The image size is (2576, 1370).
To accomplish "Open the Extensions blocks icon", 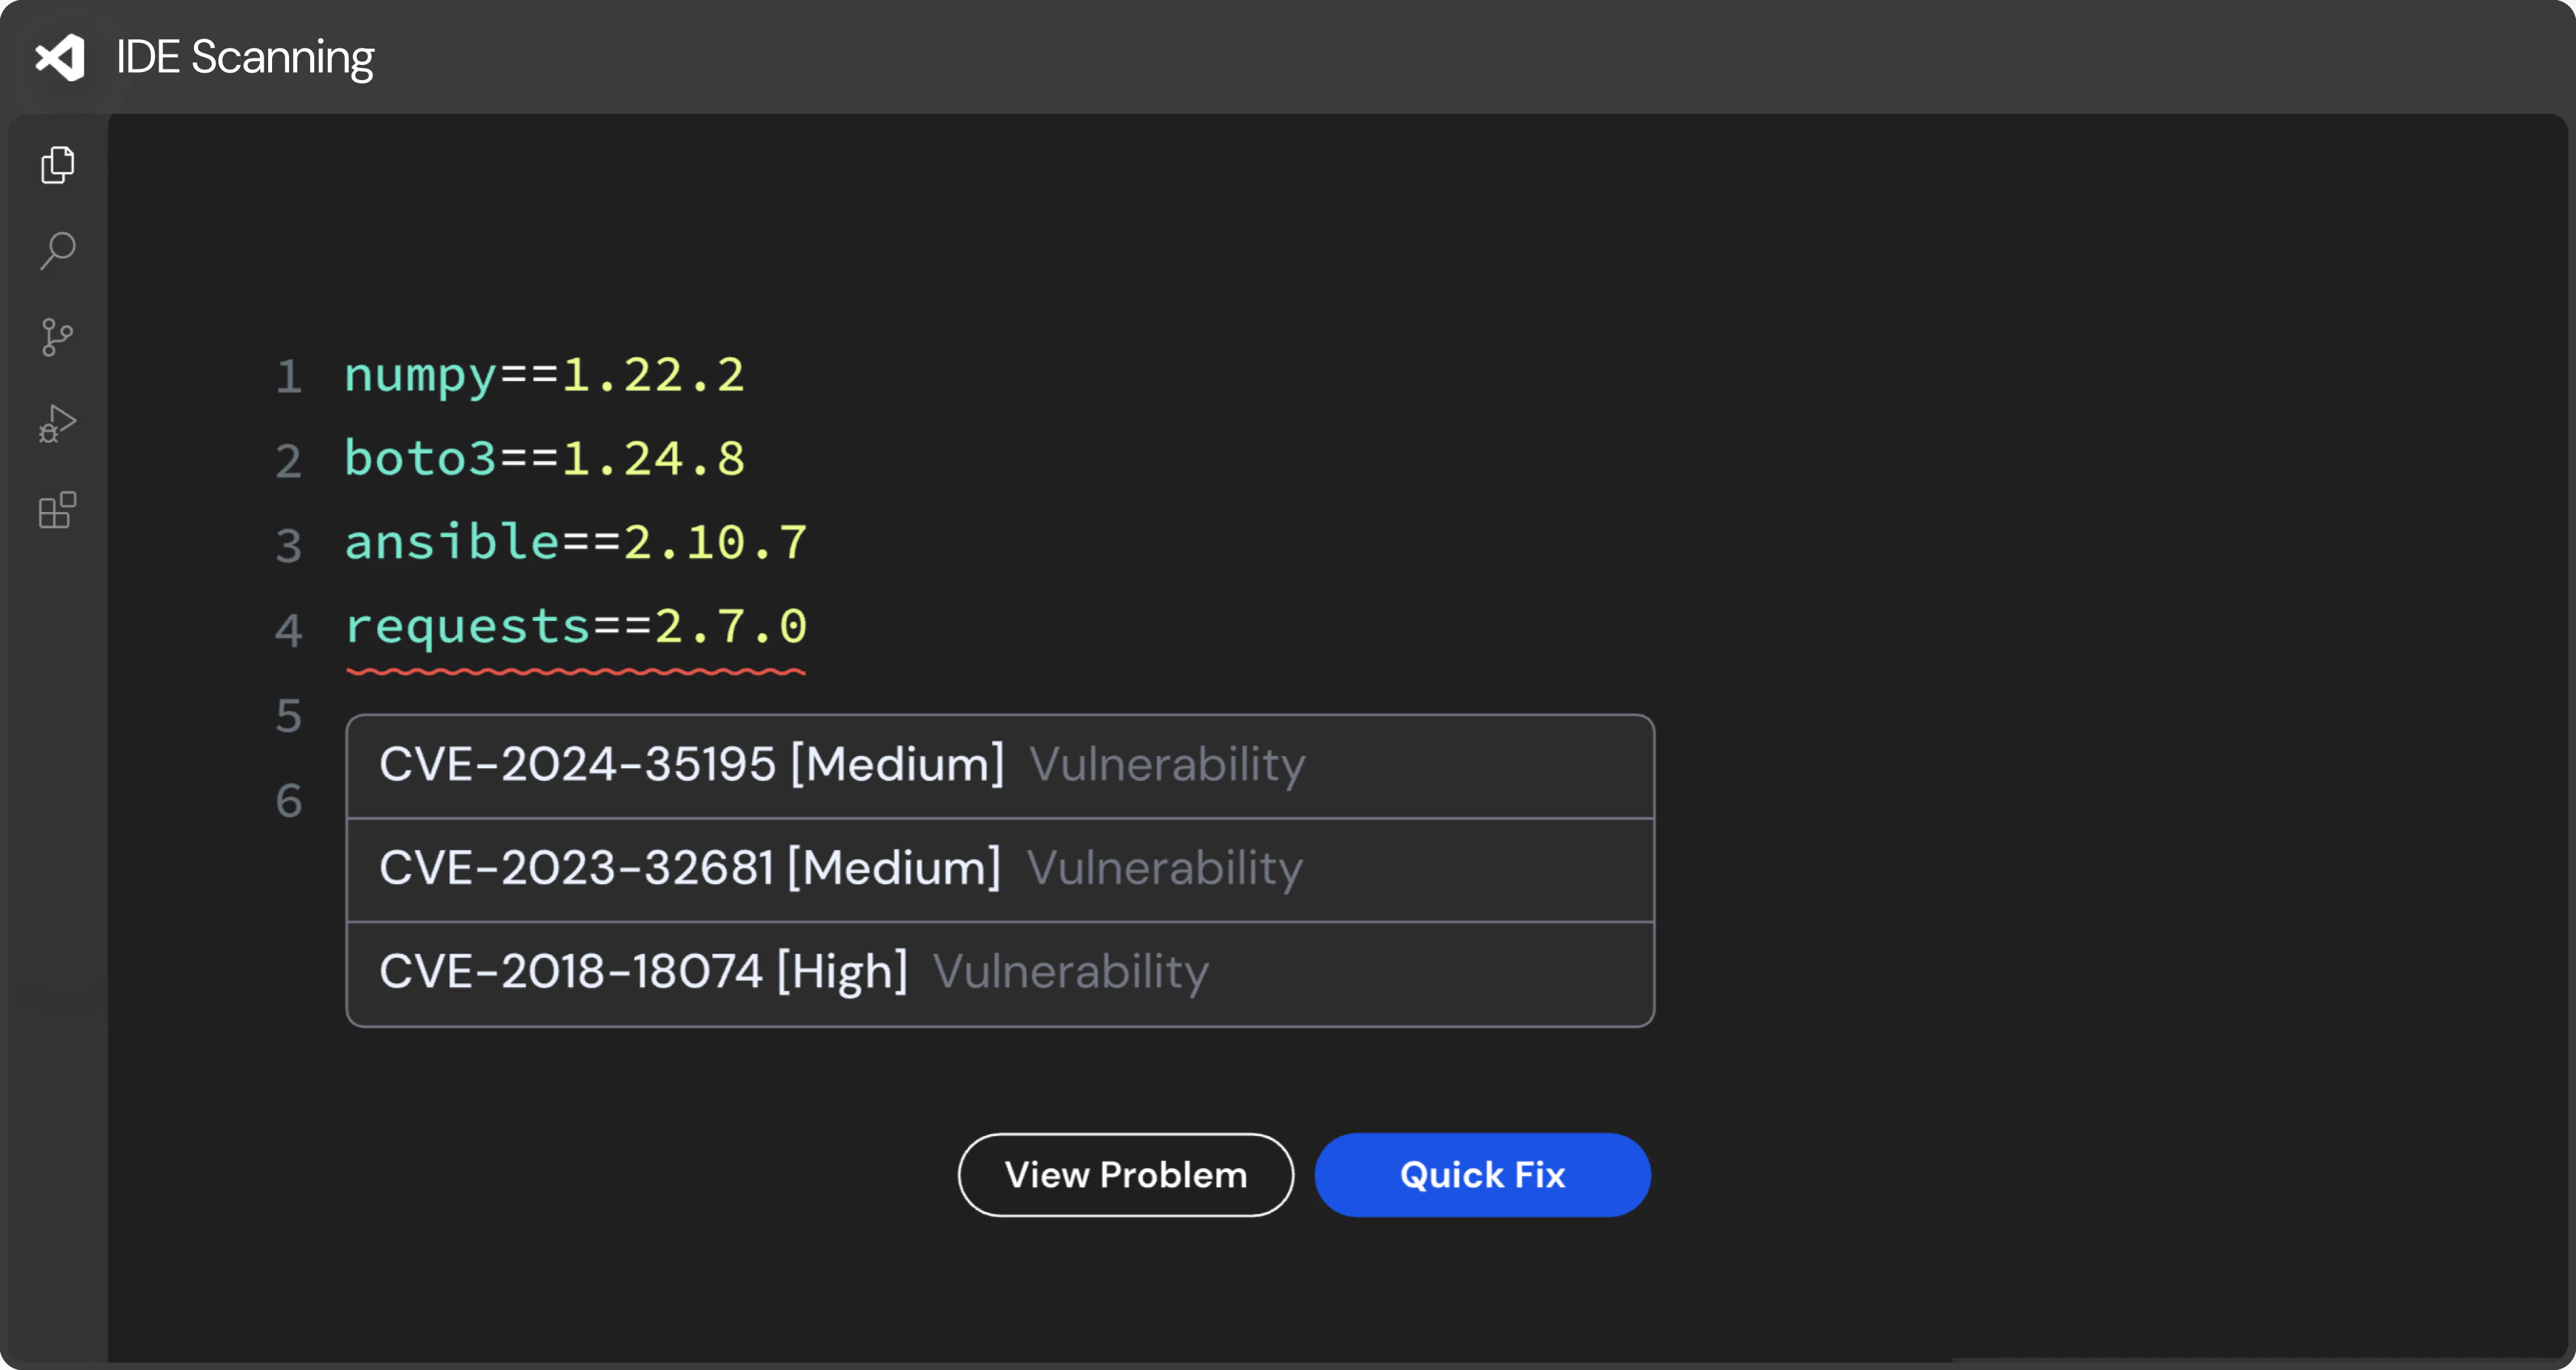I will (x=58, y=510).
